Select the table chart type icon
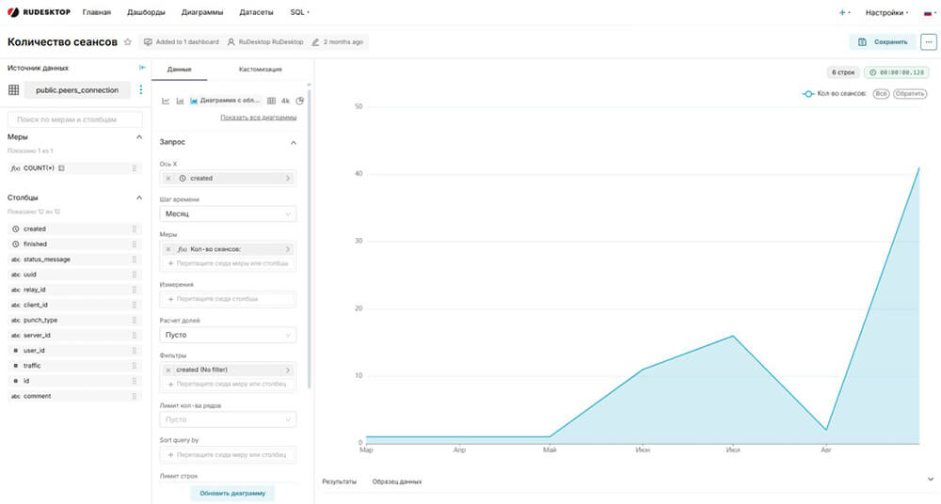Screen dimensions: 941x504 click(x=271, y=101)
